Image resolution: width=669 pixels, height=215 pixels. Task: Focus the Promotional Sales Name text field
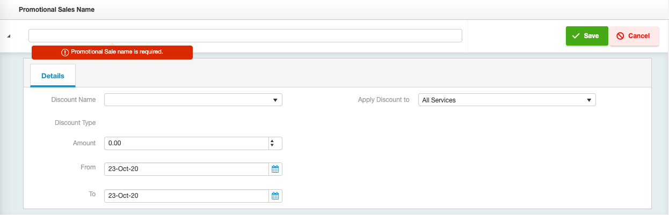coord(245,35)
